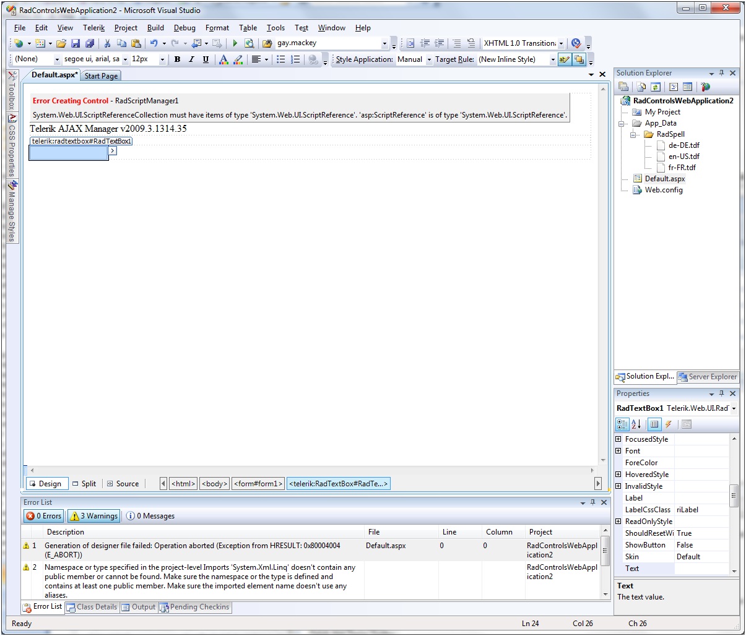Switch to Split view
This screenshot has width=746, height=636.
(x=84, y=484)
